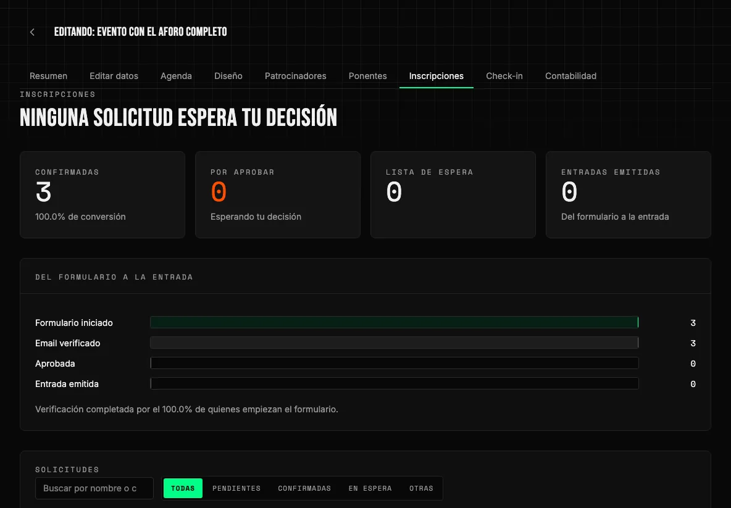Click the 'Ninguna solicitud espera tu decisión' heading

pyautogui.click(x=178, y=117)
